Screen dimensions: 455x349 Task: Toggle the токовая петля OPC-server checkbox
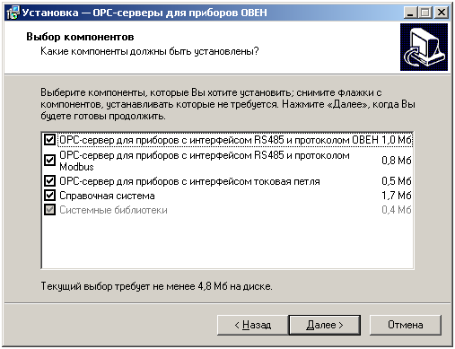click(49, 180)
